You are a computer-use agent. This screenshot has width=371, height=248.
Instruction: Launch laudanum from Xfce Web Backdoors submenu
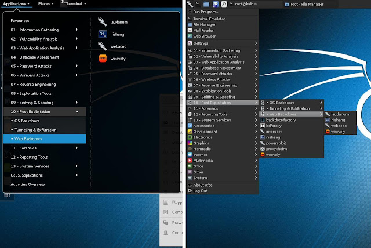pyautogui.click(x=340, y=114)
